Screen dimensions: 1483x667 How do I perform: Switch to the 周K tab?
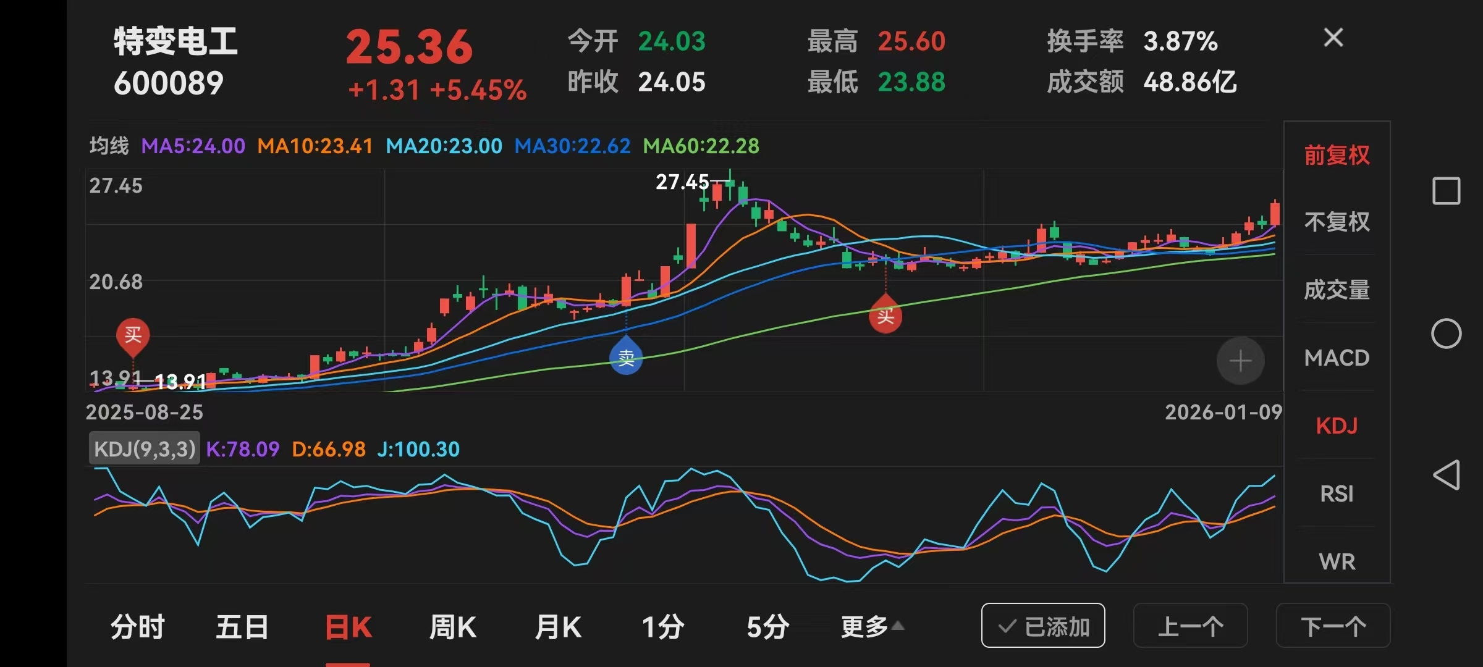coord(452,627)
